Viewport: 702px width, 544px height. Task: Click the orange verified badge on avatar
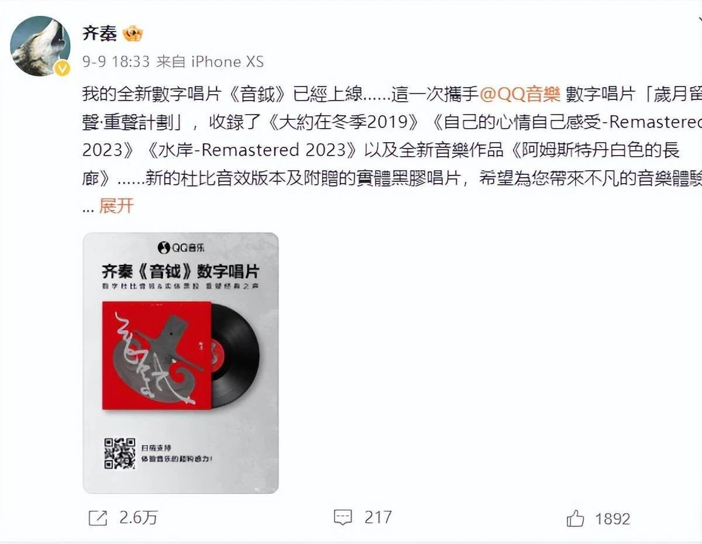pyautogui.click(x=62, y=68)
